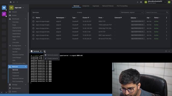Open the table column options menu icon
The height and width of the screenshot is (96, 172).
click(167, 18)
